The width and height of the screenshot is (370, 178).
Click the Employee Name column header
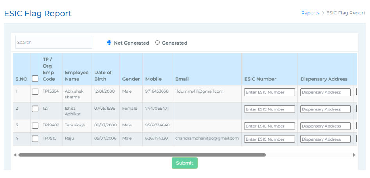pyautogui.click(x=77, y=76)
